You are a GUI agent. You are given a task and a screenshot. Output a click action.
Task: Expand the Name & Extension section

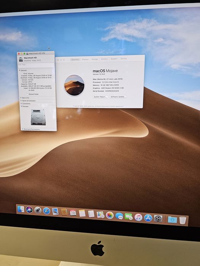[21, 101]
